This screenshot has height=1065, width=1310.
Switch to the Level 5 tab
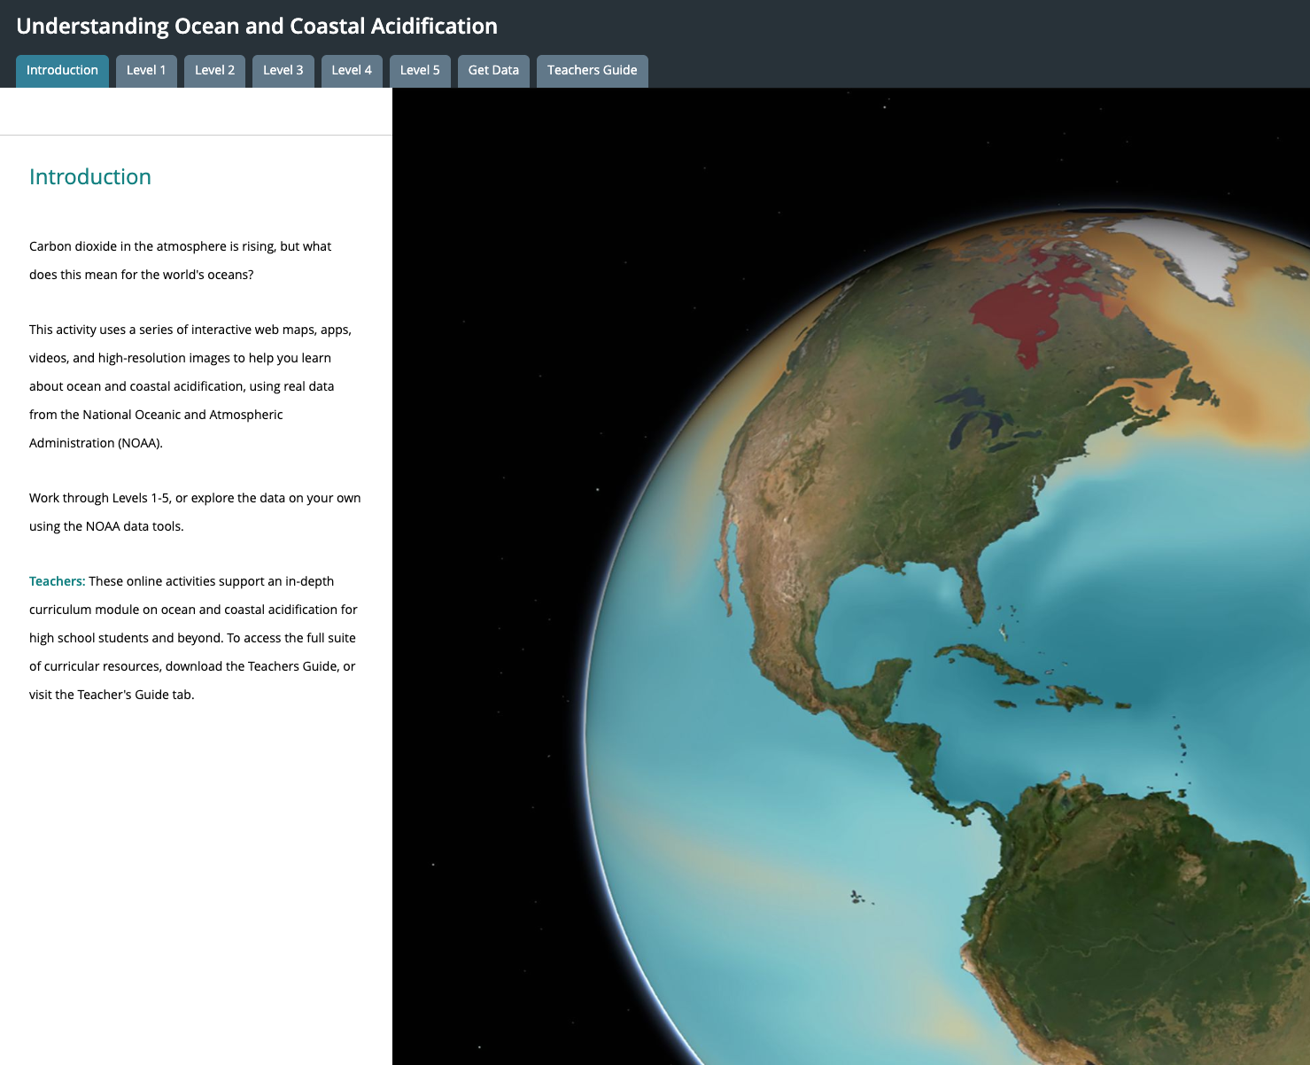(x=420, y=70)
